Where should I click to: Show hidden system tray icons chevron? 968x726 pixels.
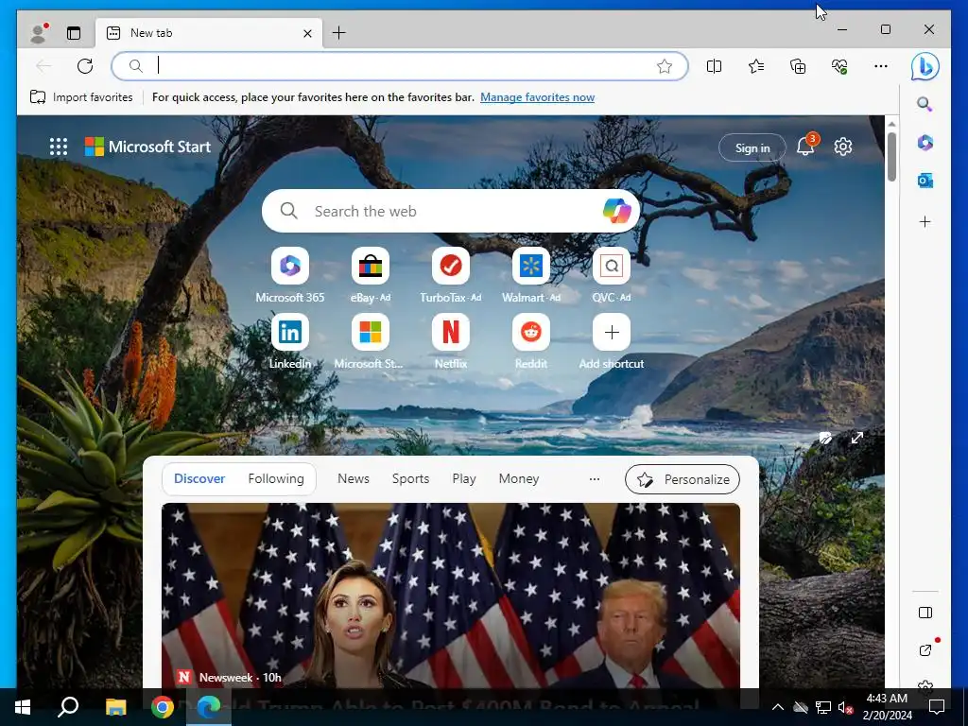point(778,707)
